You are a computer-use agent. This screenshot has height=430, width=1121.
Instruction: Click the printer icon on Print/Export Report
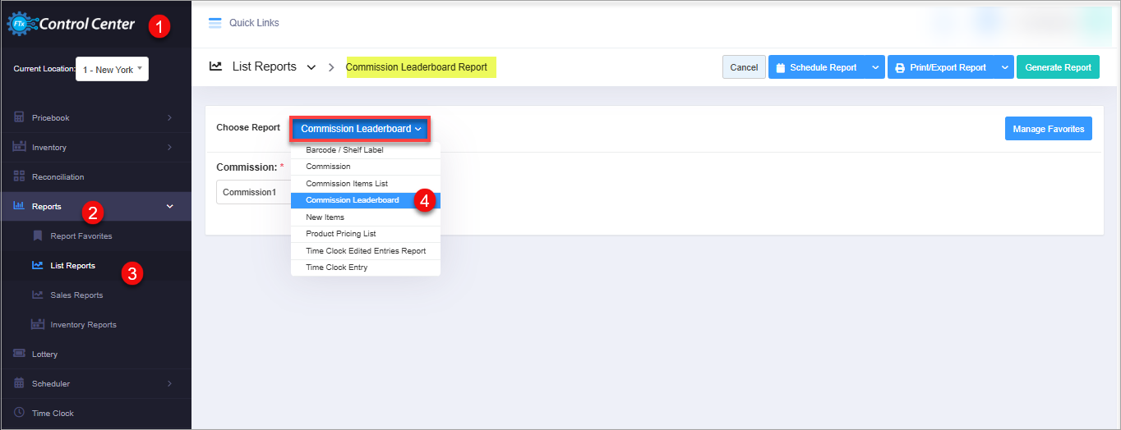pyautogui.click(x=900, y=67)
